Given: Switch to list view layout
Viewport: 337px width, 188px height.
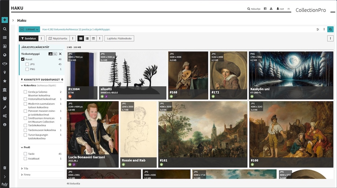Looking at the screenshot, I should [x=87, y=38].
